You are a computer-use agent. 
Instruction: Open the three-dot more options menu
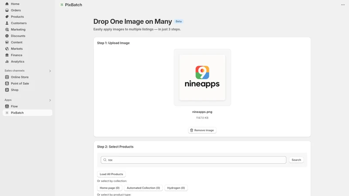coord(343,5)
